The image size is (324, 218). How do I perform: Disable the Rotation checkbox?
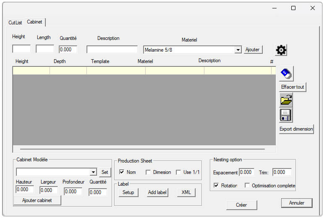pyautogui.click(x=216, y=185)
